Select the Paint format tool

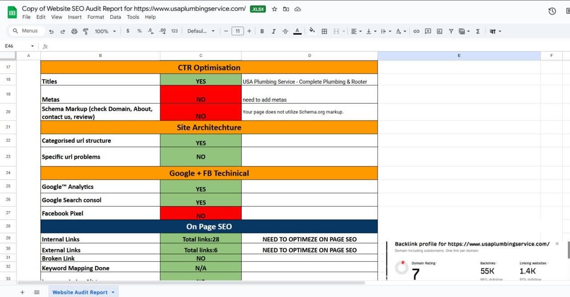pos(86,31)
